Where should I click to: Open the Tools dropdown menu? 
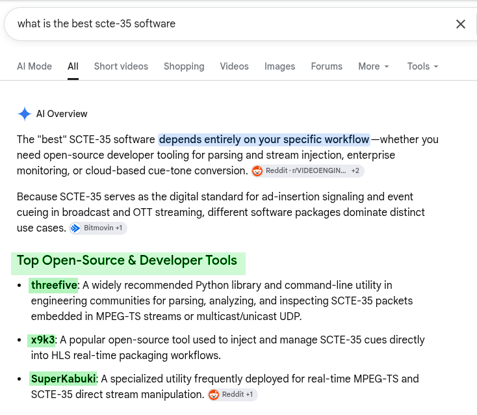point(422,66)
